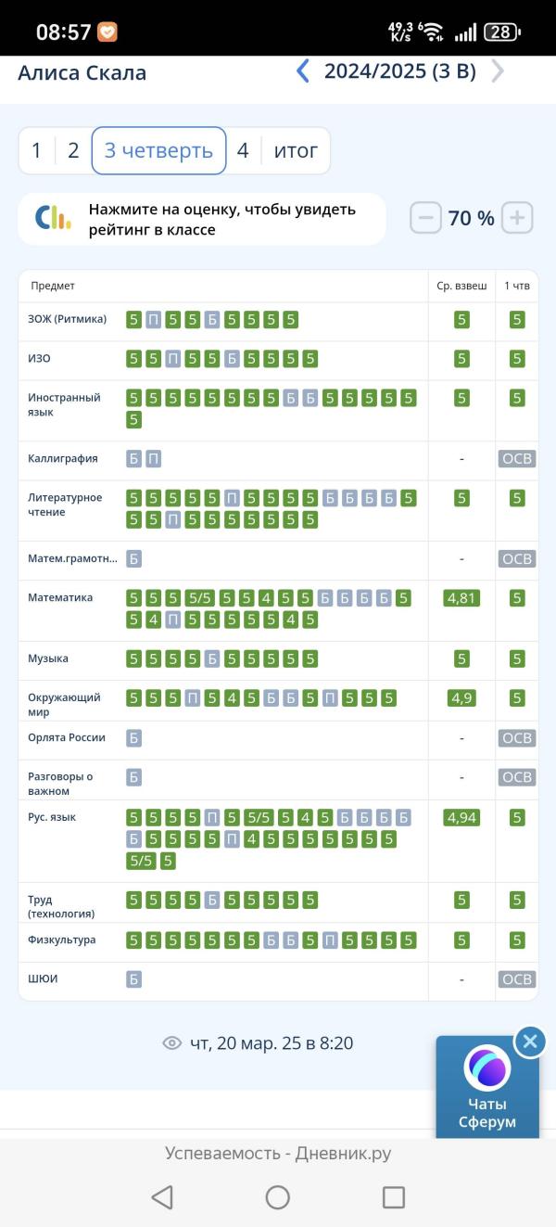Go to next school year arrow
Image resolution: width=556 pixels, height=1227 pixels.
point(498,71)
